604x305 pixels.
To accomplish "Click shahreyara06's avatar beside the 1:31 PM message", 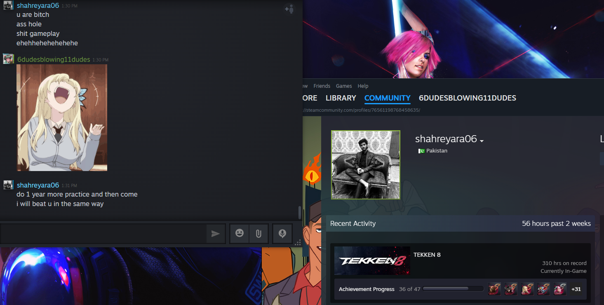I will click(8, 185).
